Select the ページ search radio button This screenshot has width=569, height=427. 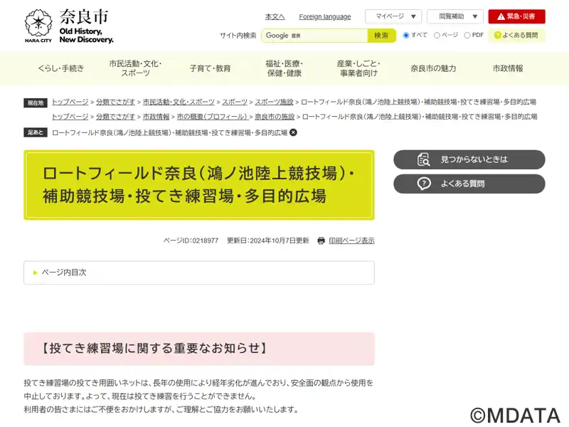tap(437, 35)
